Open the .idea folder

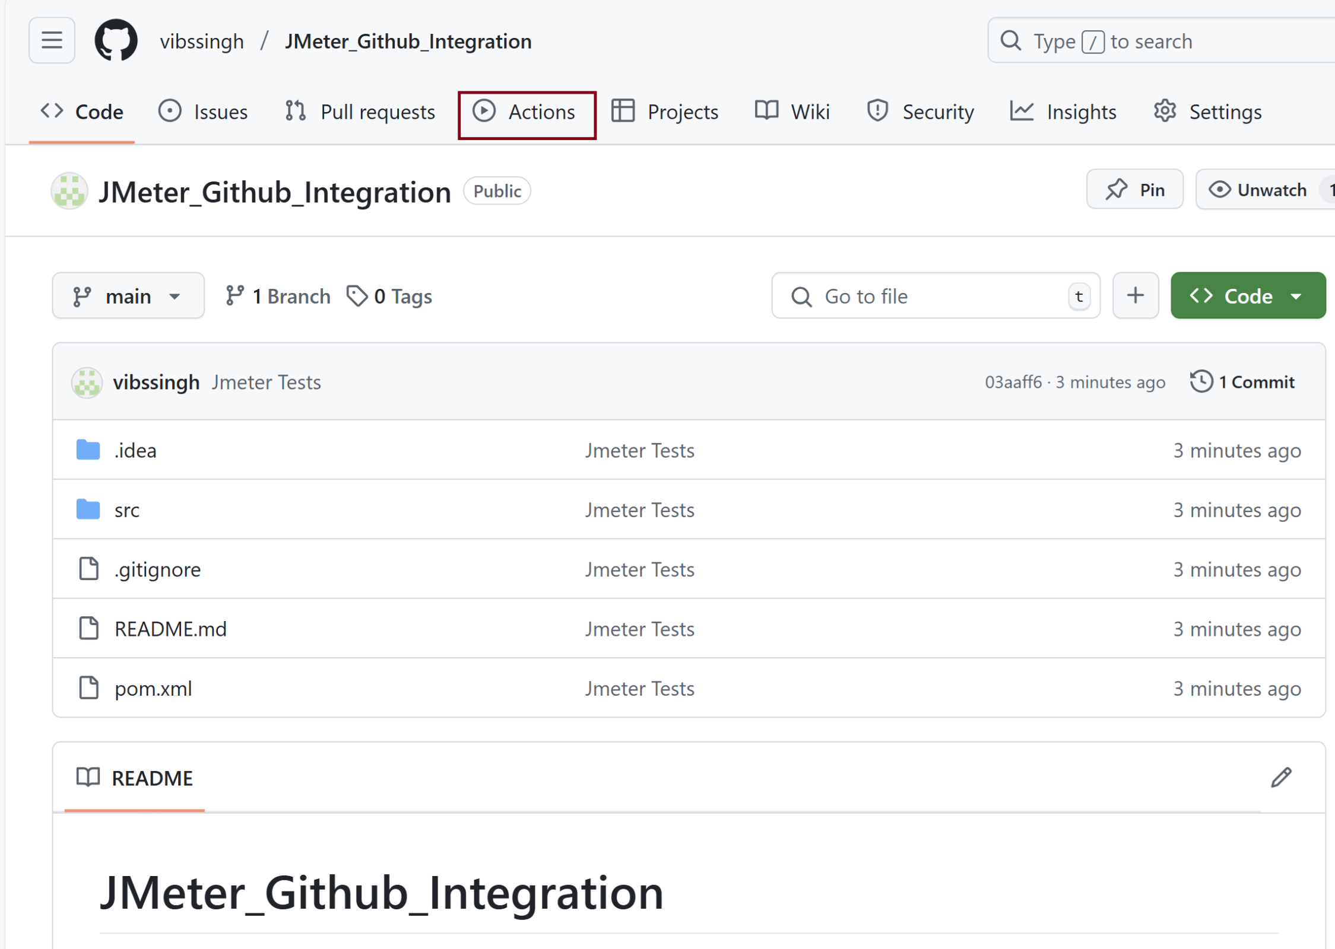[x=135, y=450]
